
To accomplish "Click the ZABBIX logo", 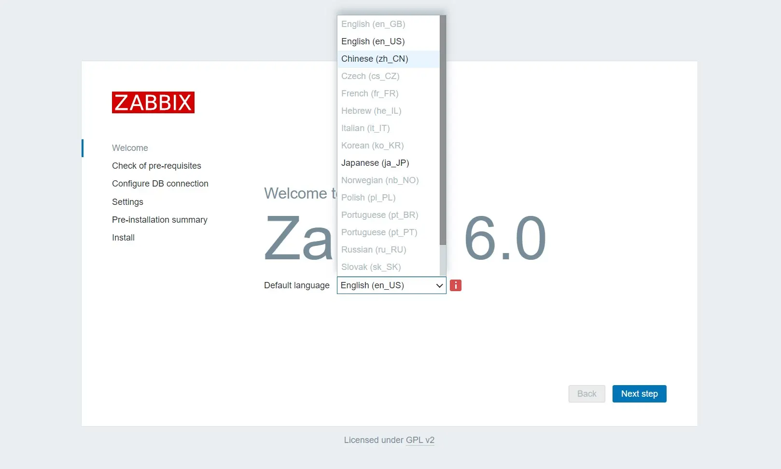I will coord(153,103).
